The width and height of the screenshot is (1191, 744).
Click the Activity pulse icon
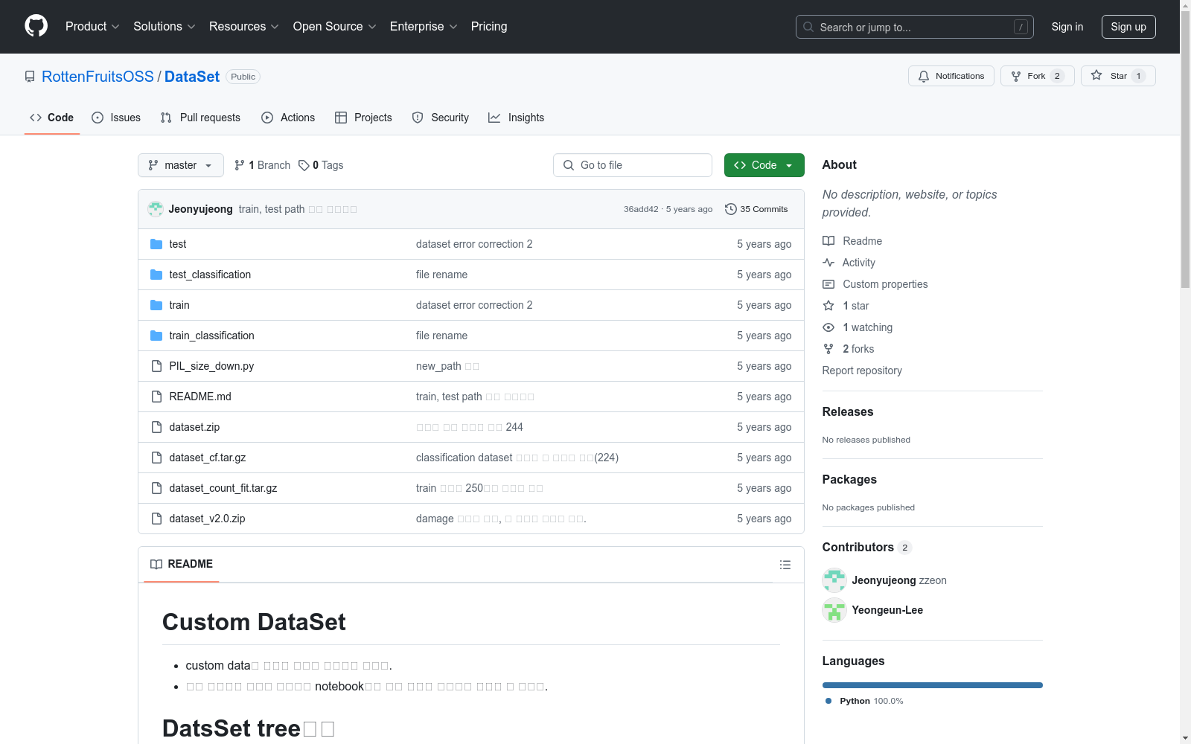pyautogui.click(x=828, y=263)
